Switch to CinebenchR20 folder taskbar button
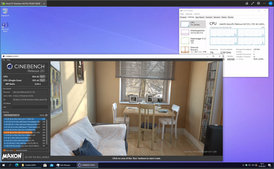Image resolution: width=274 pixels, height=169 pixels. [31, 165]
